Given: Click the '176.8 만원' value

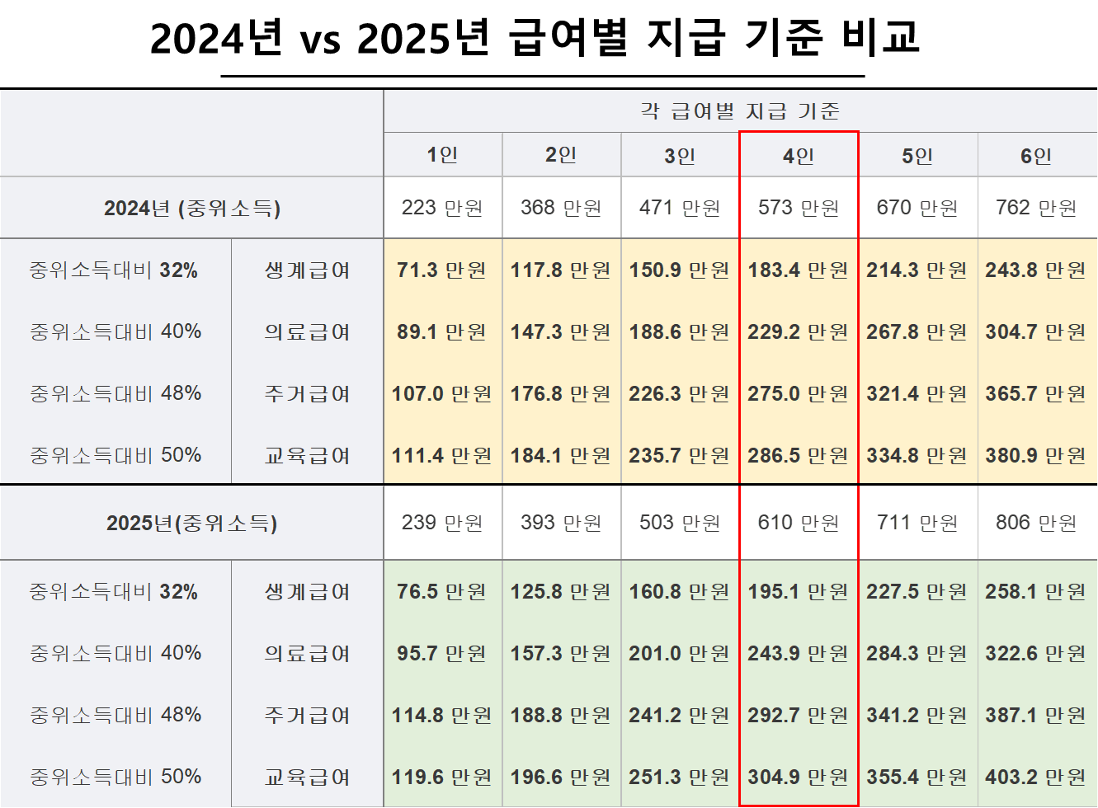Looking at the screenshot, I should coord(561,394).
